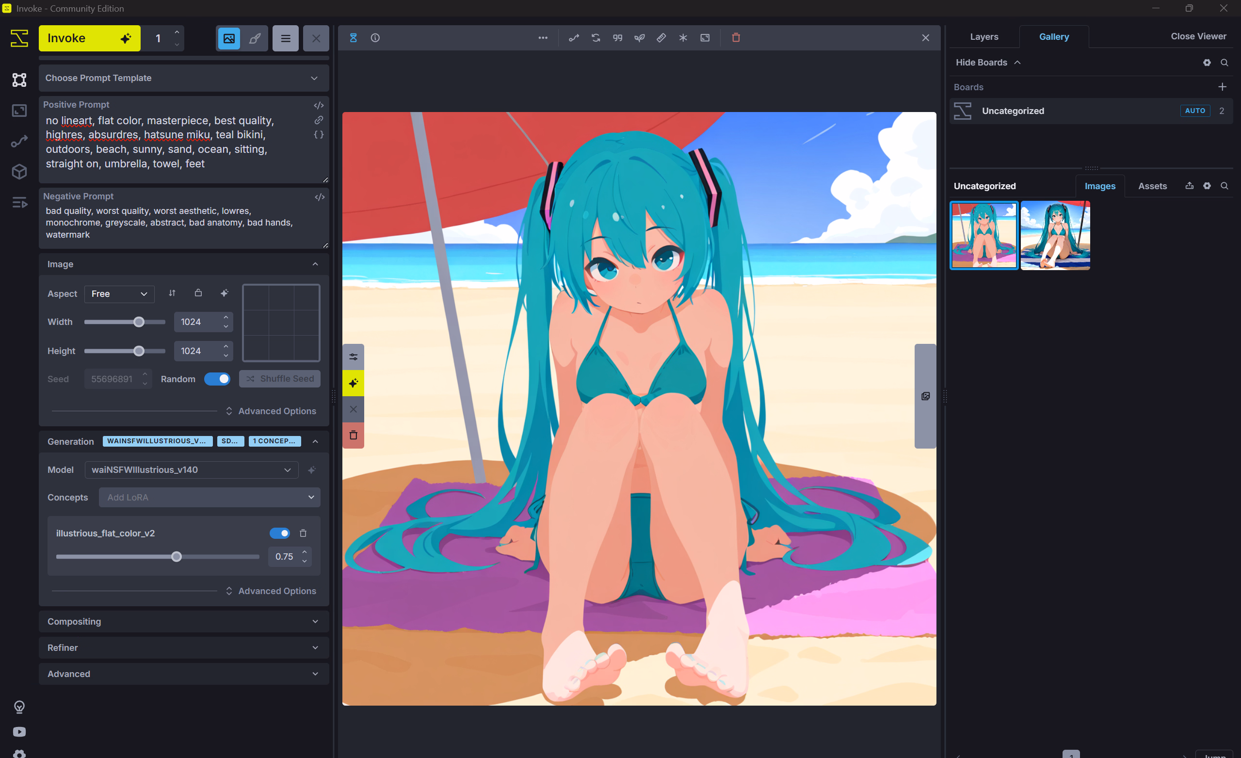This screenshot has height=758, width=1241.
Task: Click the yellow Invoke button
Action: coord(90,38)
